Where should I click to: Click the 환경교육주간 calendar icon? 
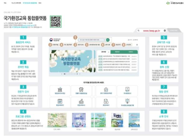(x=60, y=102)
